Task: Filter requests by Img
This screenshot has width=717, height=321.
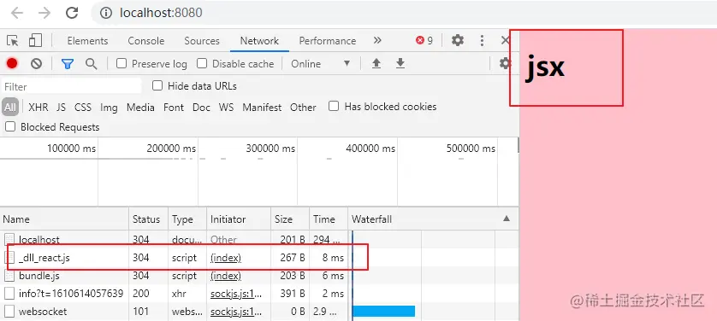Action: tap(109, 108)
